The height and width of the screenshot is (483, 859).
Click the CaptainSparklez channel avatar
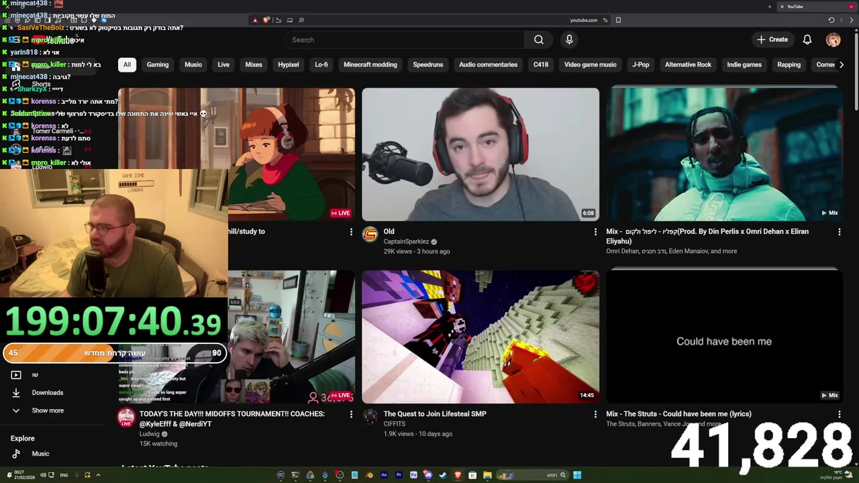[x=370, y=234]
